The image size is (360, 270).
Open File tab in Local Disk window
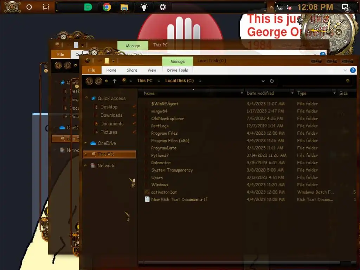(91, 70)
